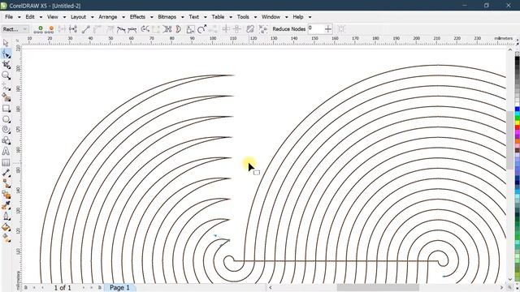Click the Convert to Line icon
Image resolution: width=520 pixels, height=292 pixels.
pos(85,29)
